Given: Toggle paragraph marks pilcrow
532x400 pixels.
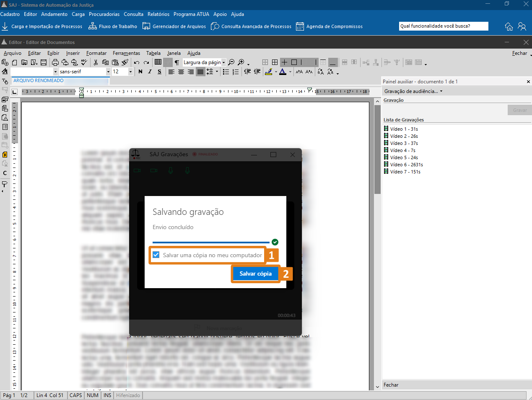Looking at the screenshot, I should 177,62.
